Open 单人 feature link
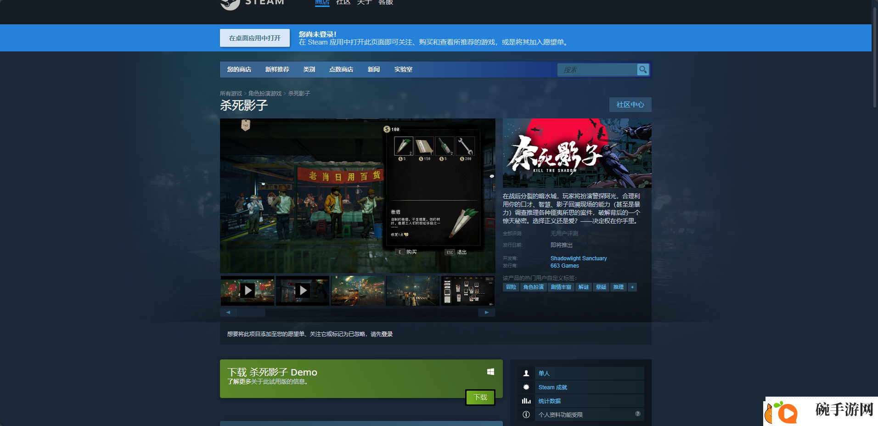This screenshot has height=426, width=878. click(544, 373)
